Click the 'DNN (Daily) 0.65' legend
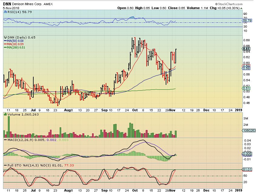Viewport: 256px width, 194px height. (x=22, y=37)
